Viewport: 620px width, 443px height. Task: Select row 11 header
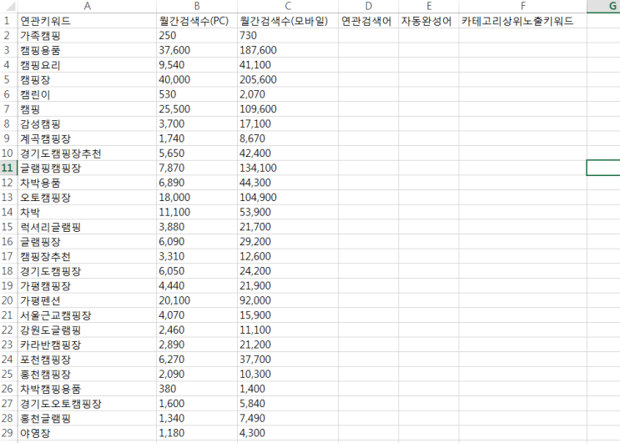pyautogui.click(x=8, y=168)
